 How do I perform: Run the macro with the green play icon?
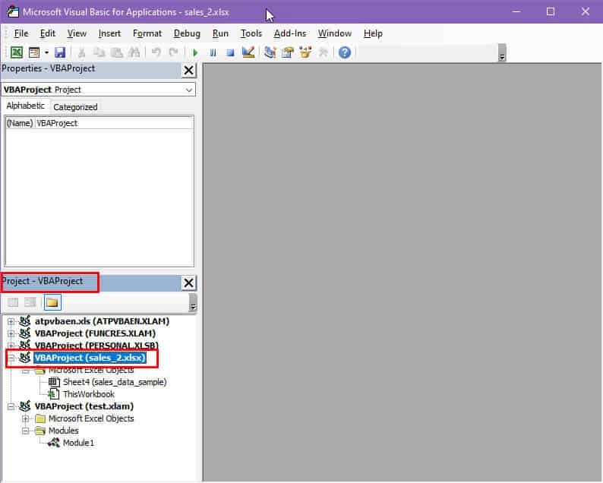195,52
